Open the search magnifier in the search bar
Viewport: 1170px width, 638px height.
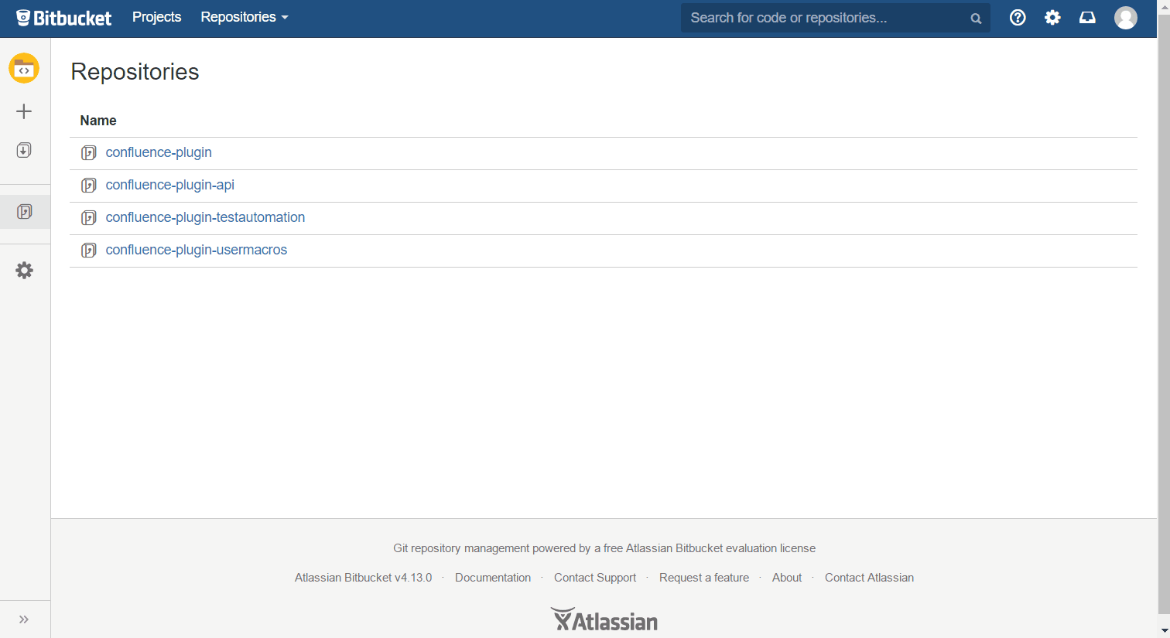pos(976,17)
